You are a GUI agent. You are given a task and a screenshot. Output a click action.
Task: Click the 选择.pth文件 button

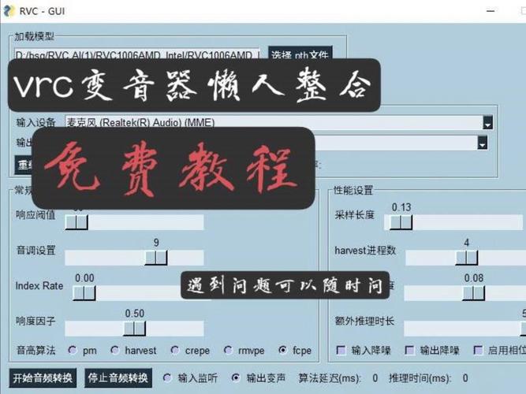300,53
